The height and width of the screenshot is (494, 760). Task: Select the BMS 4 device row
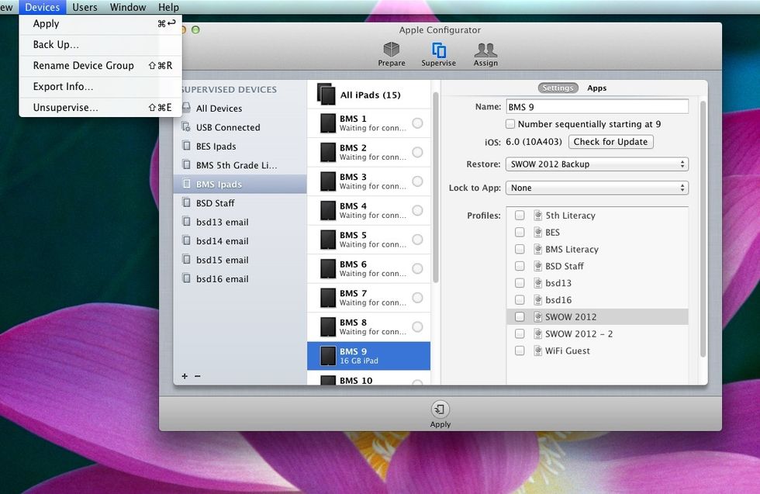point(369,210)
